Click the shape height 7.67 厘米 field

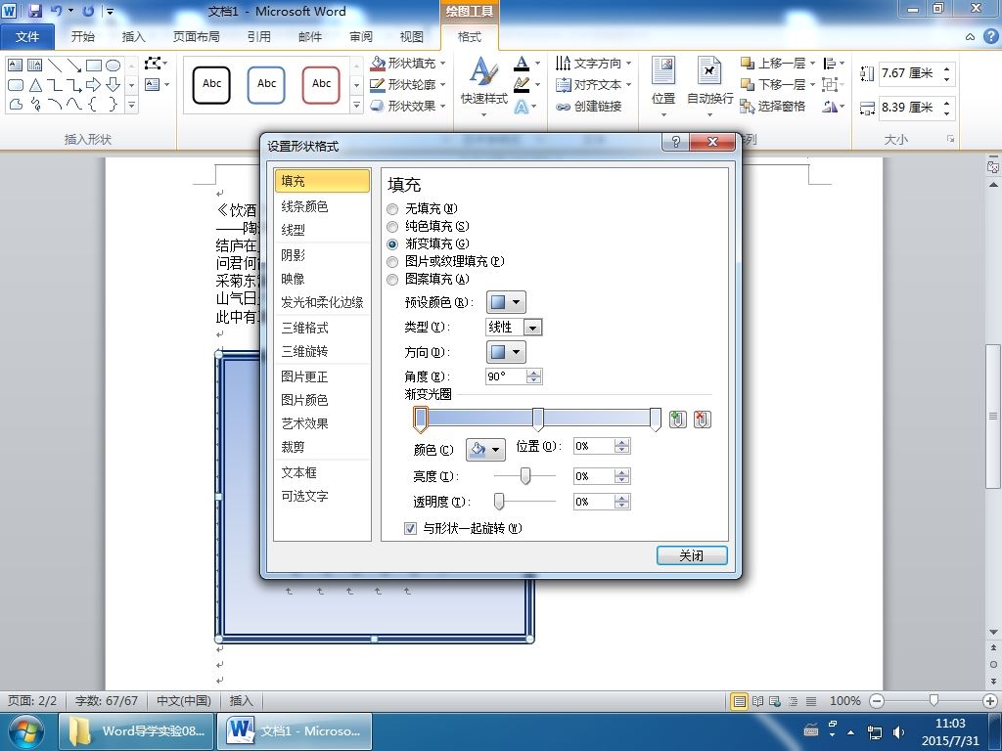tap(909, 72)
